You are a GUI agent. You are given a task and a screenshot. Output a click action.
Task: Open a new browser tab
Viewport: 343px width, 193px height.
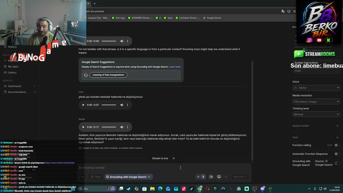95,3
